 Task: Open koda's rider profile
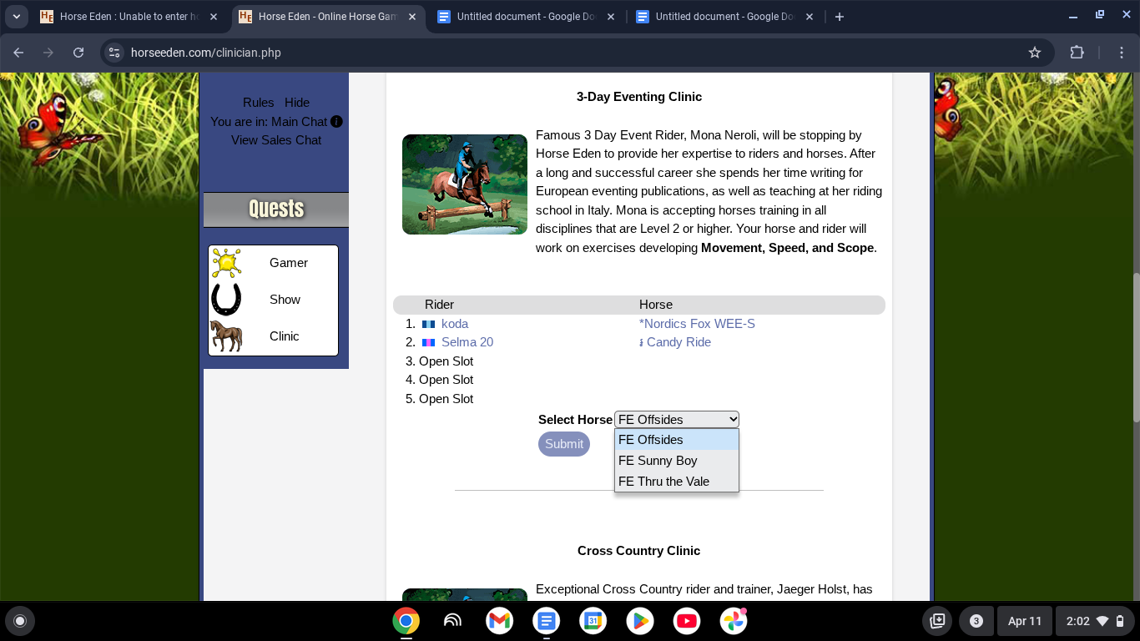click(x=455, y=324)
